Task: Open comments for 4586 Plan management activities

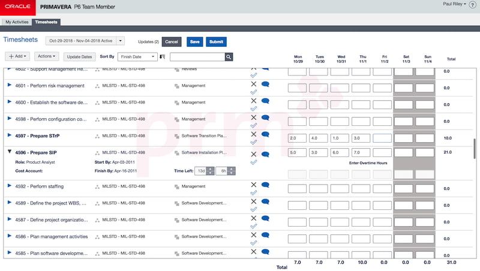Action: (265, 236)
